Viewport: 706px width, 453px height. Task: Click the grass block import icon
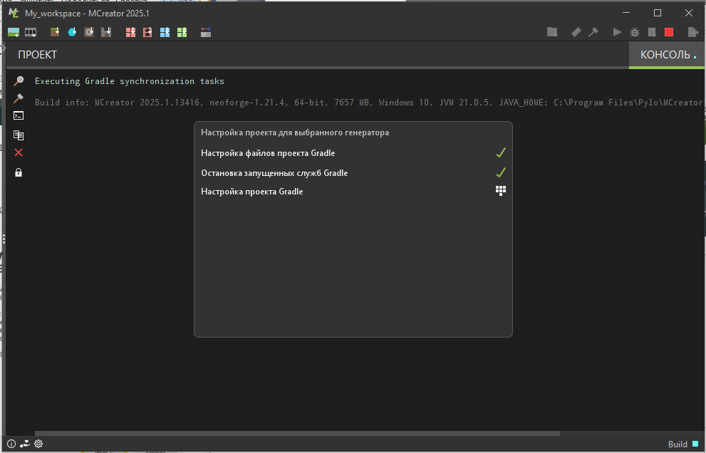[55, 32]
